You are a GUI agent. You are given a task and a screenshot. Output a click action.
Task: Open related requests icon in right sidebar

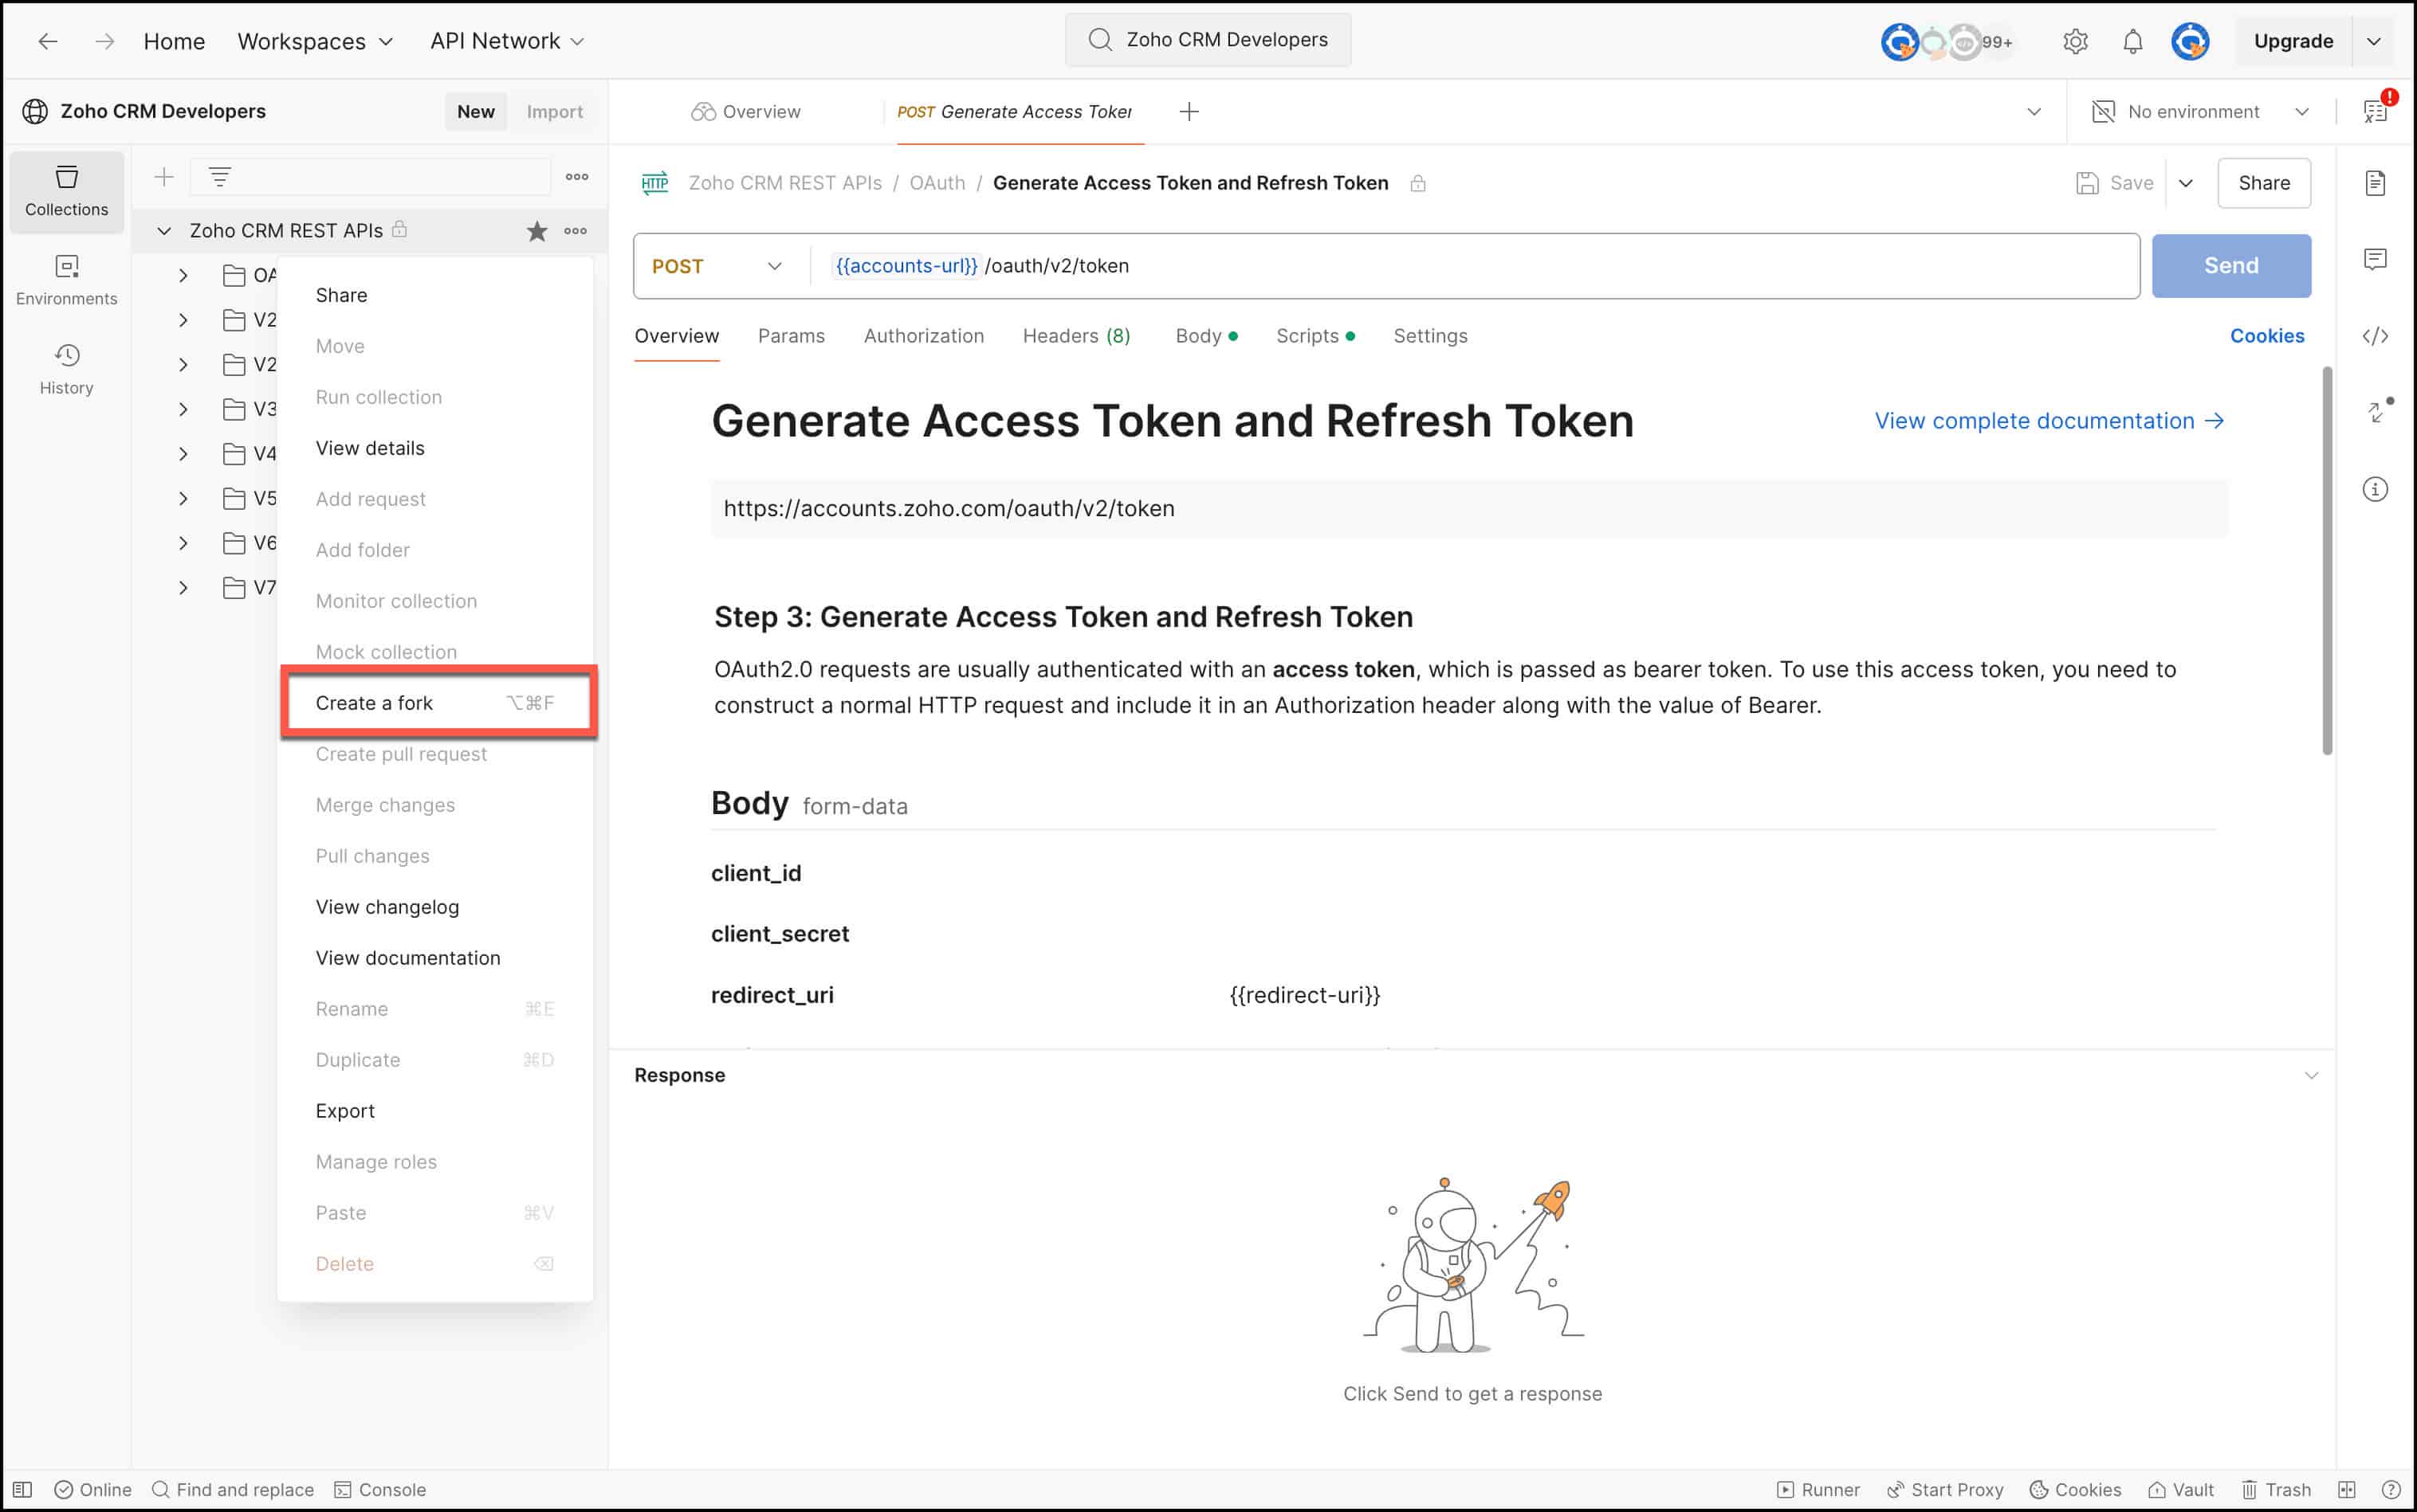click(2379, 410)
